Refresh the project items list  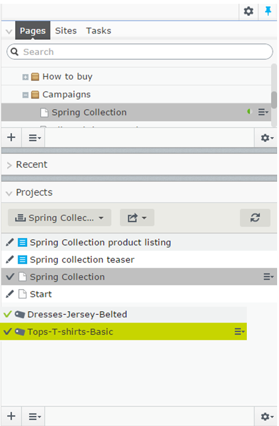point(255,218)
